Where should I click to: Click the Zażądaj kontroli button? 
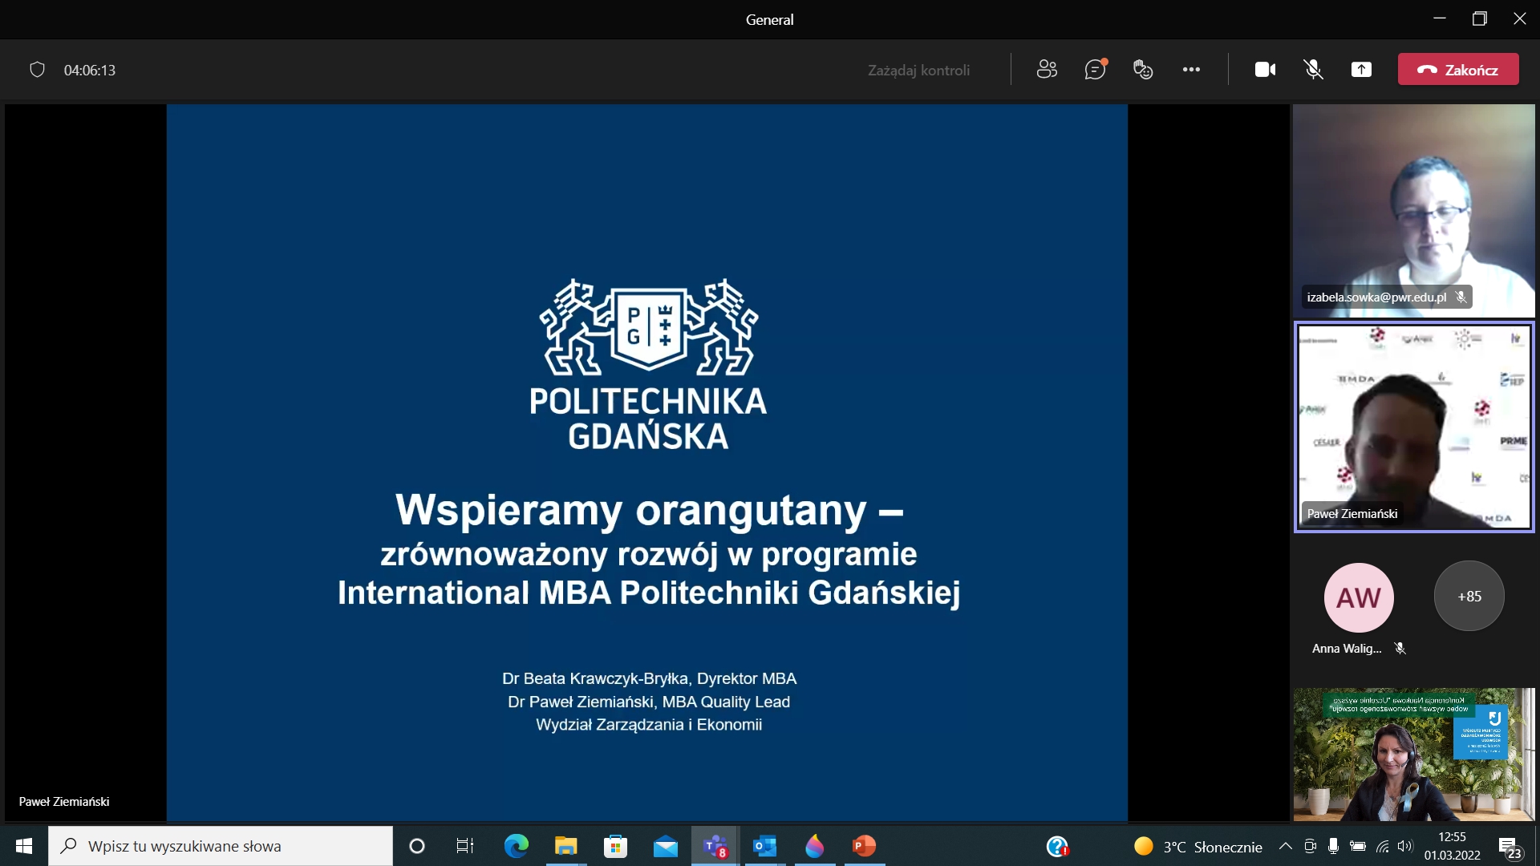pyautogui.click(x=919, y=69)
